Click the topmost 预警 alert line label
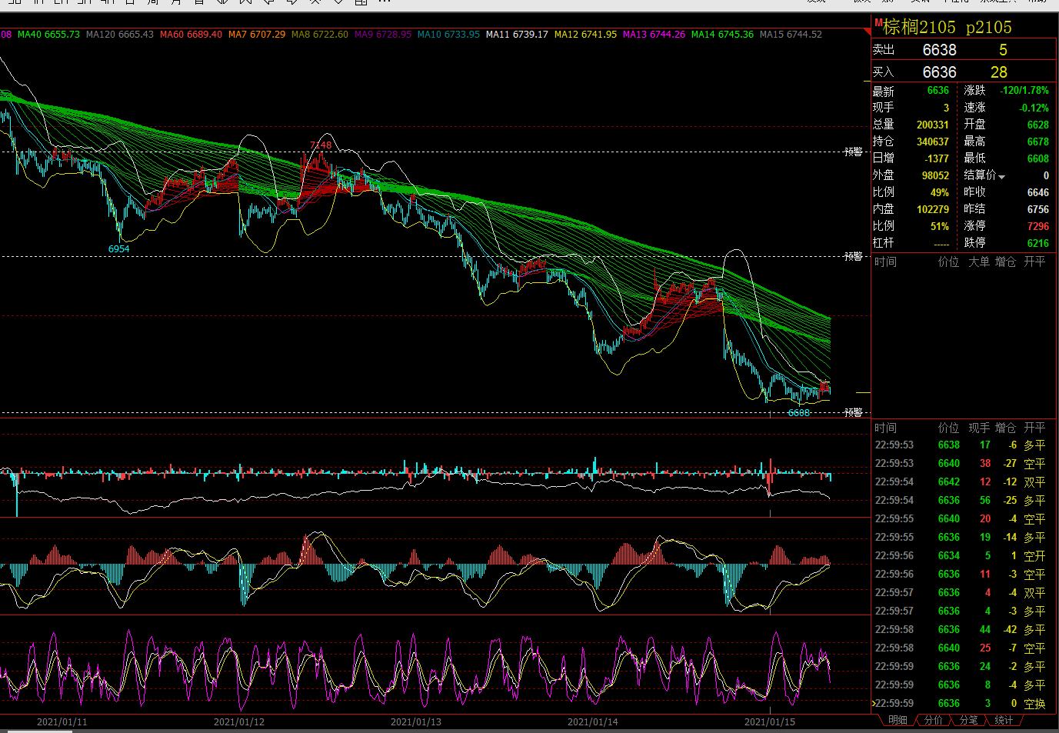 point(853,152)
